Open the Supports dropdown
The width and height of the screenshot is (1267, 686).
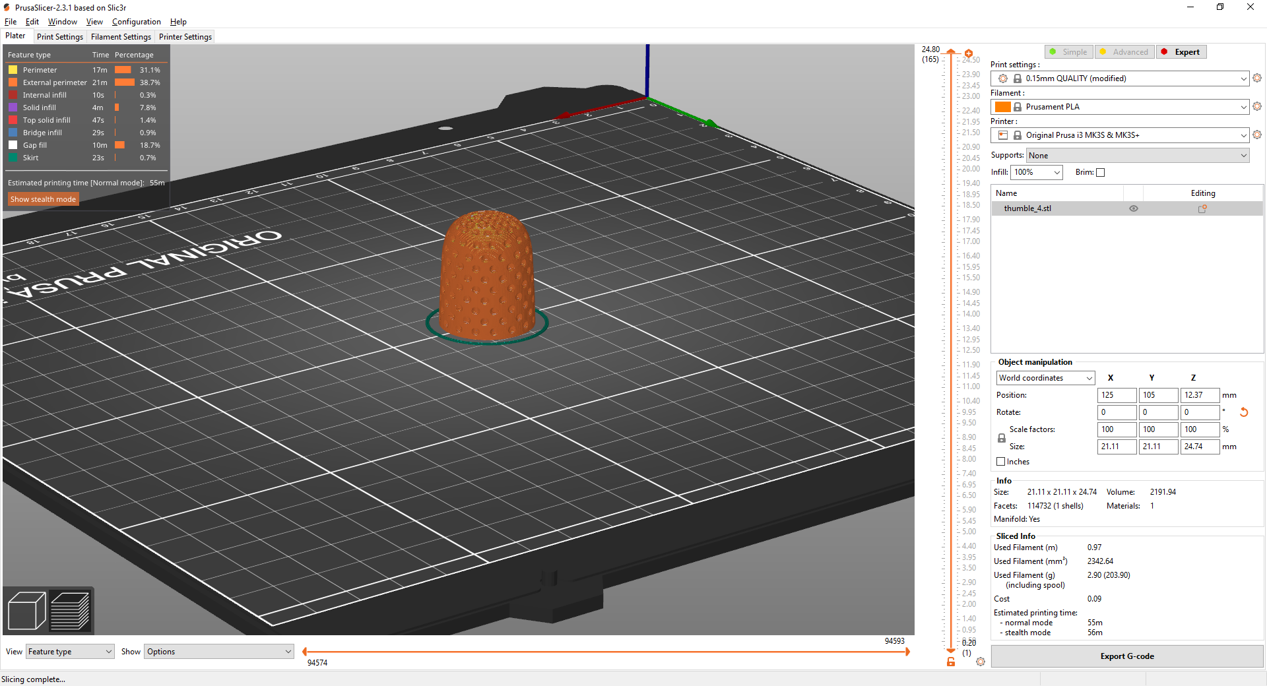(1138, 156)
